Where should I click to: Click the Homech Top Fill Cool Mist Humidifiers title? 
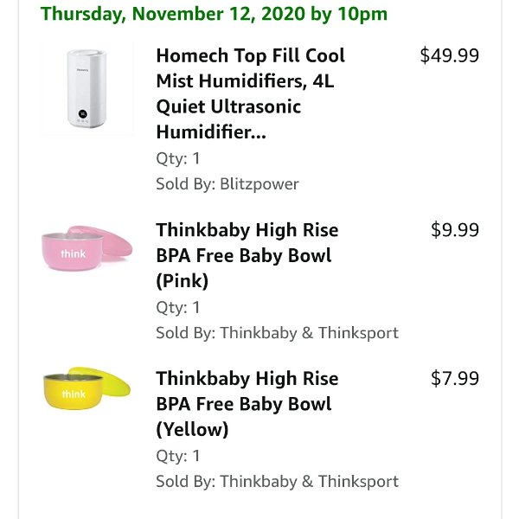point(251,93)
